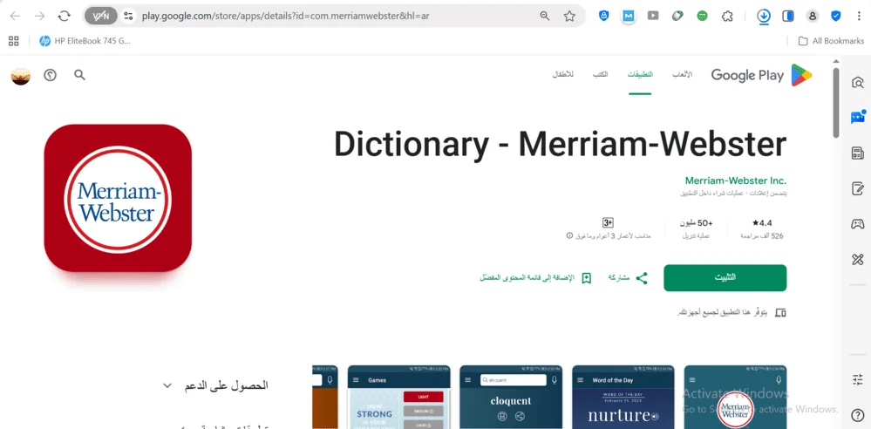The height and width of the screenshot is (429, 871).
Task: Click the 4.4 star rating text
Action: [762, 223]
